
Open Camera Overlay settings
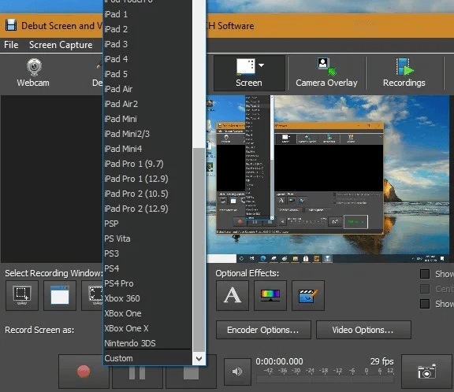click(326, 73)
